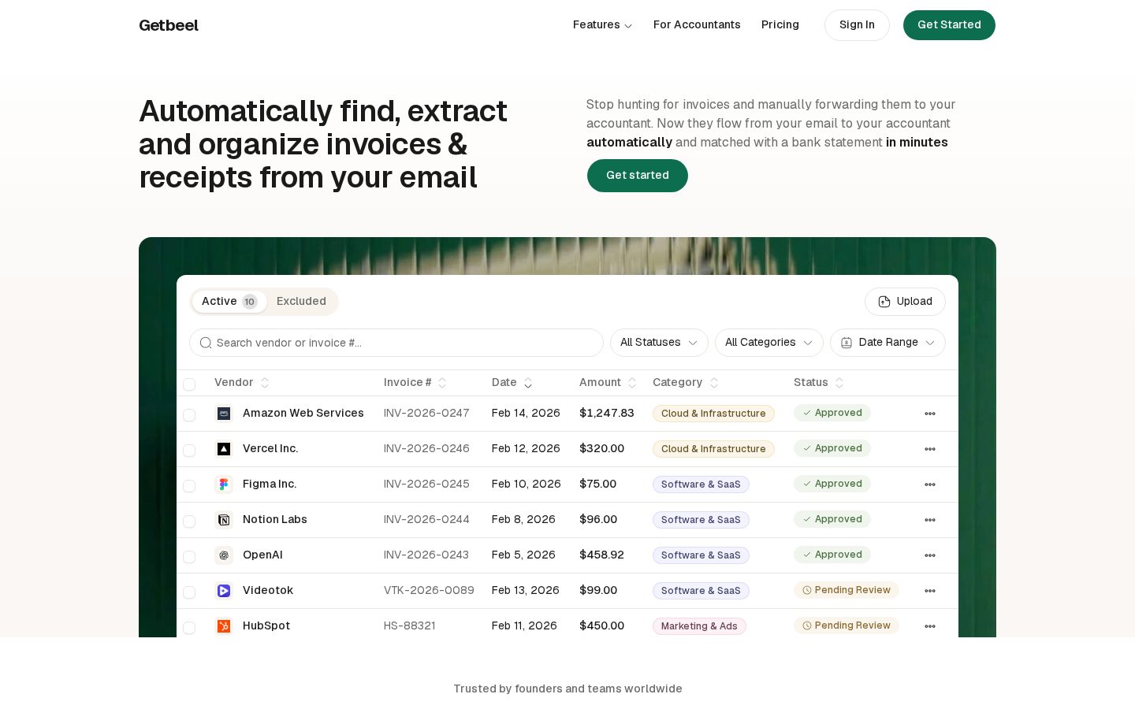
Task: Sort by Category column arrows
Action: click(x=714, y=383)
